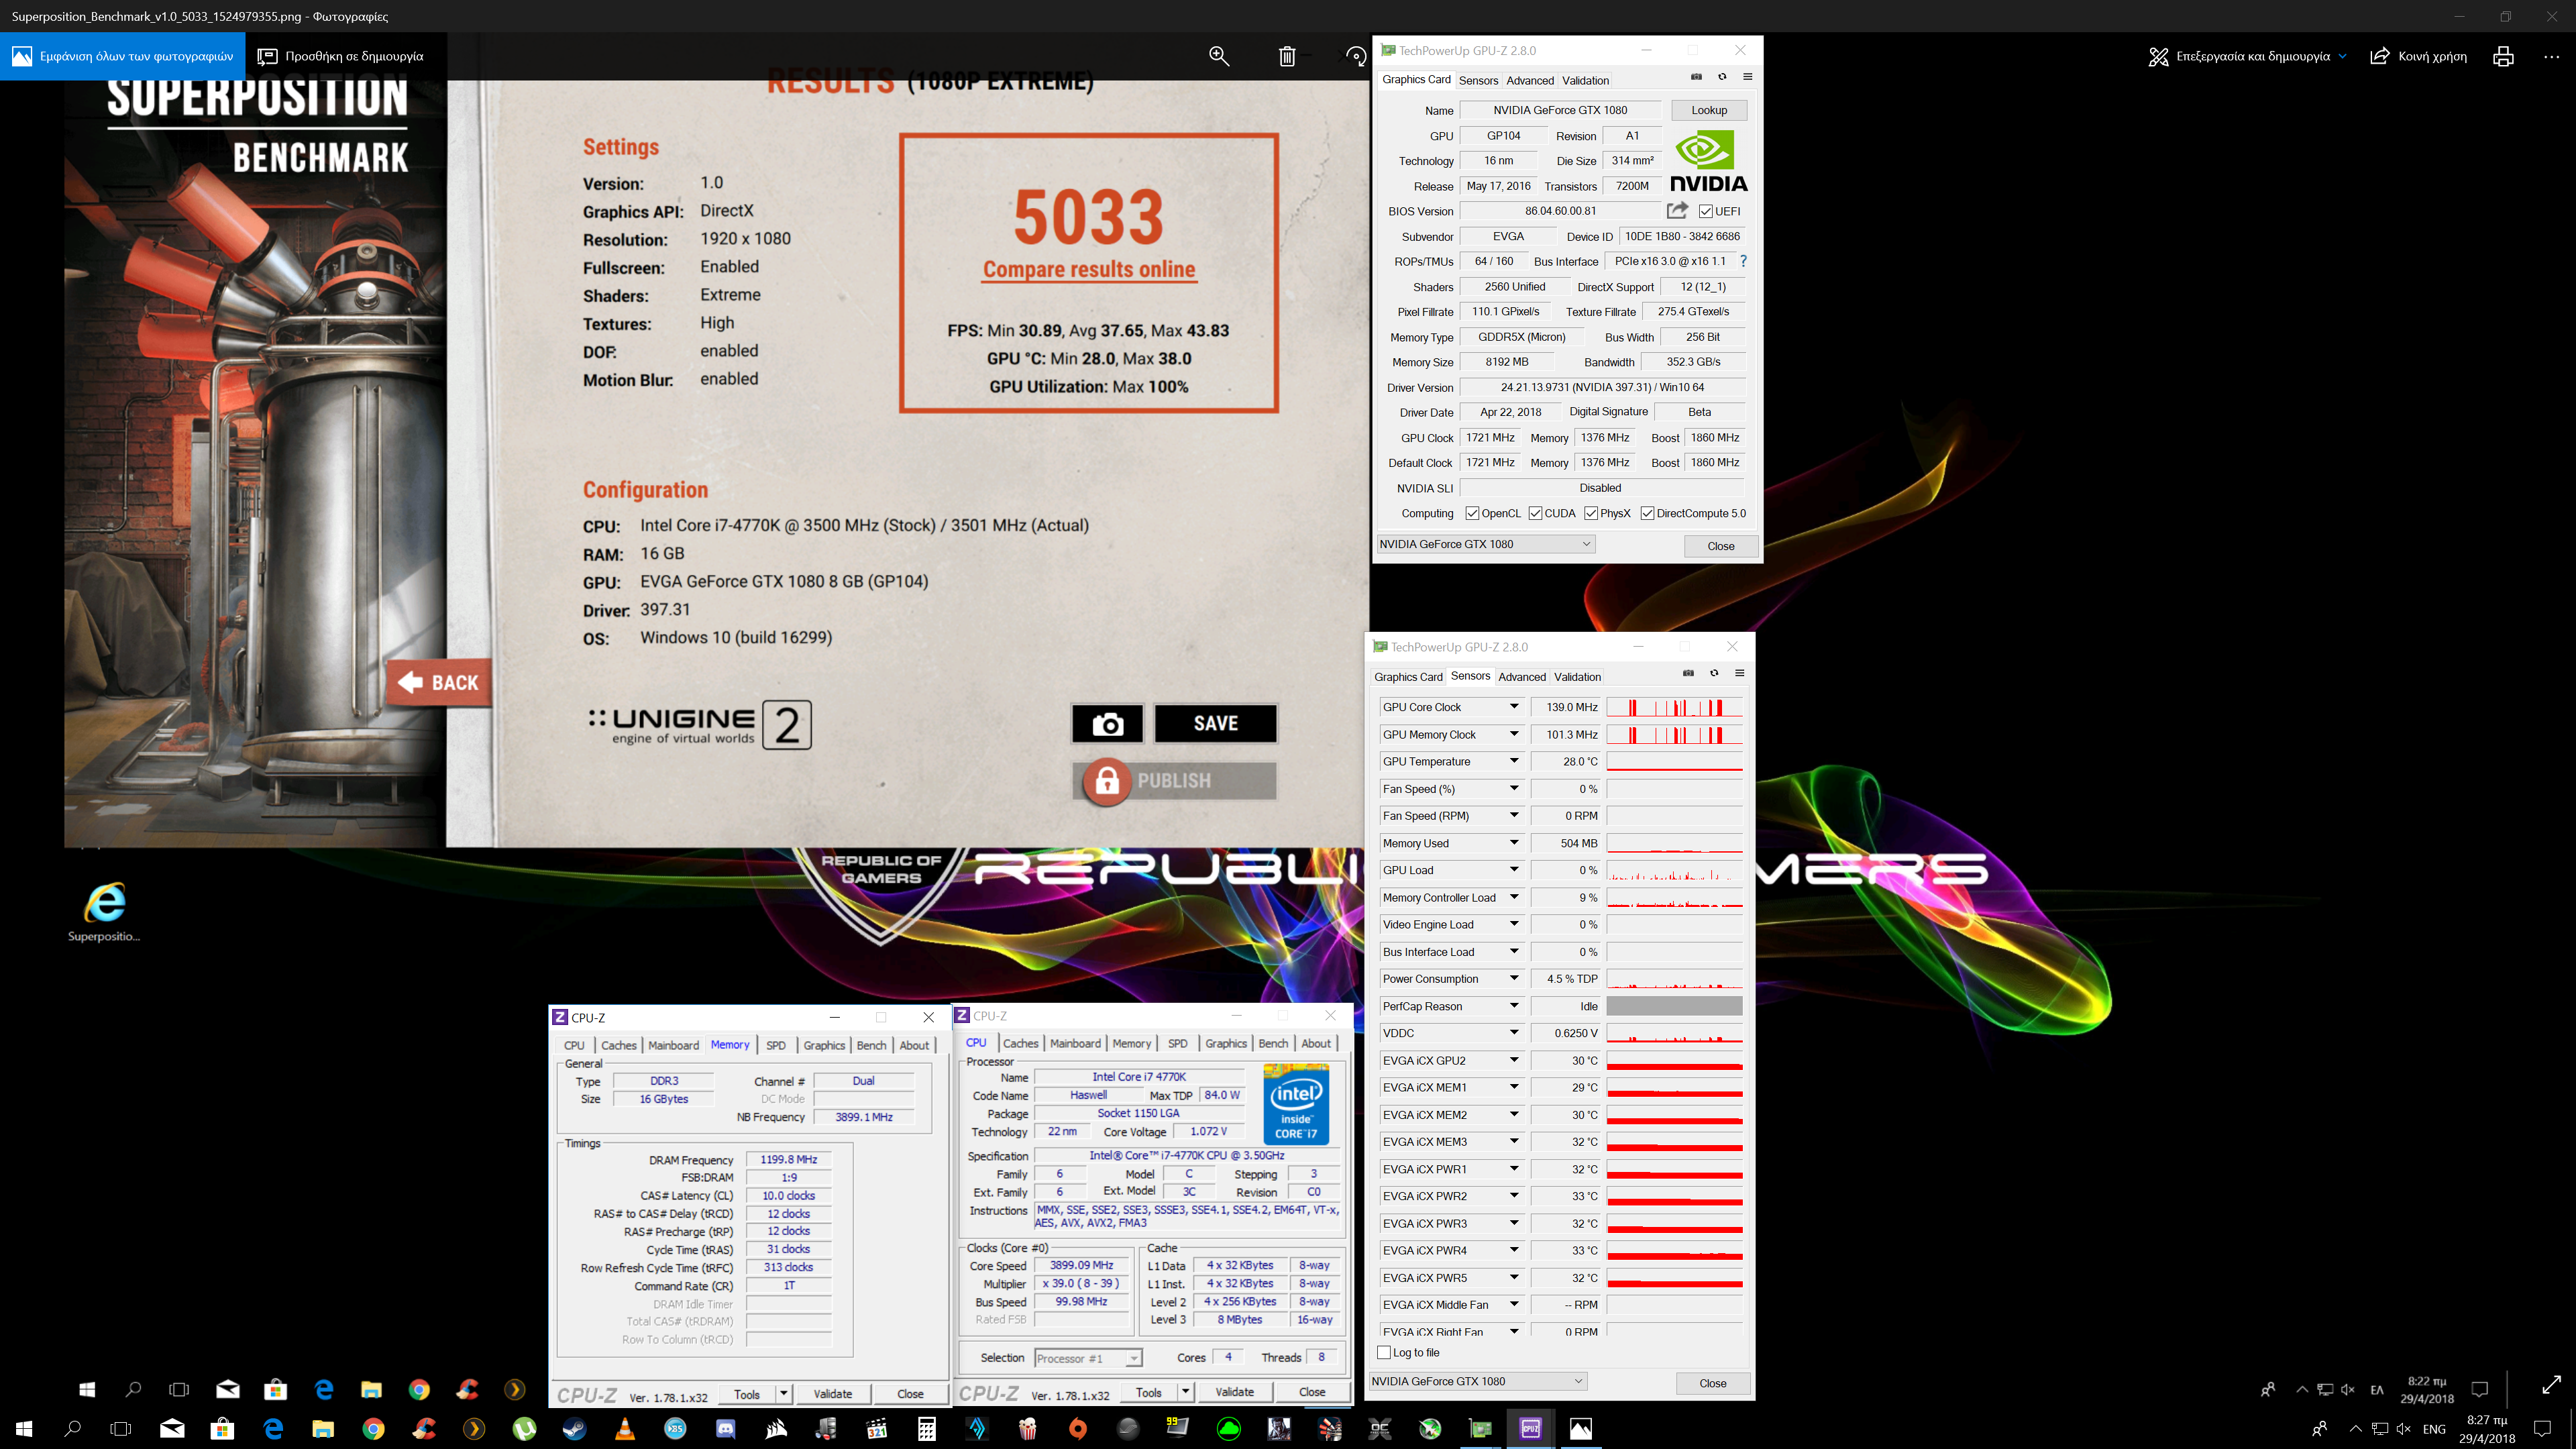
Task: Click the BIOS export arrow icon beside UEFI
Action: [x=1677, y=210]
